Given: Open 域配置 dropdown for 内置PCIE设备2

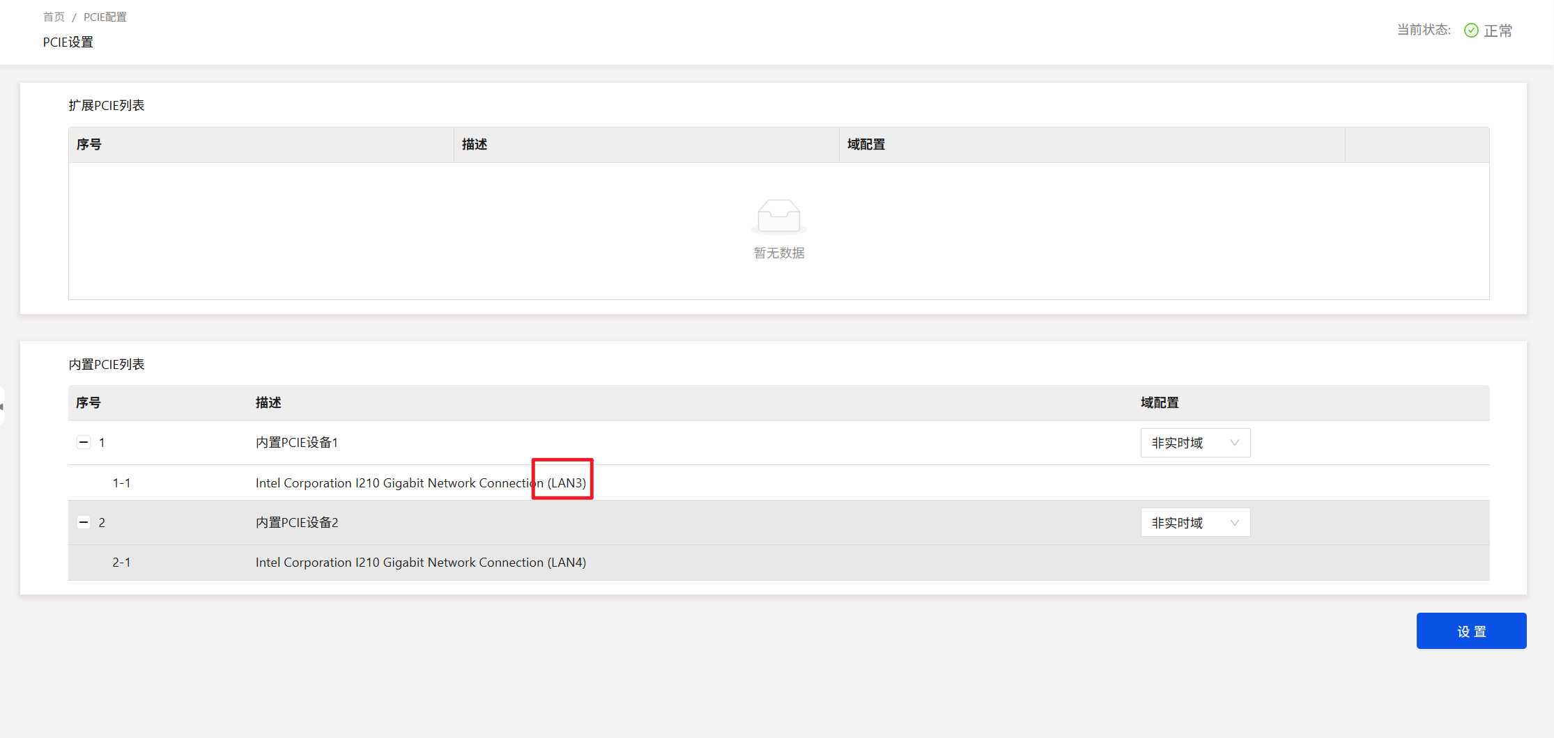Looking at the screenshot, I should pyautogui.click(x=1195, y=522).
